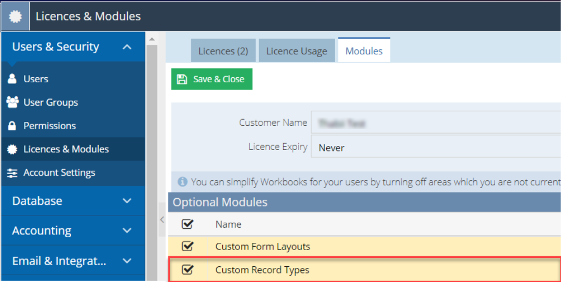This screenshot has height=282, width=561.
Task: Click the Account Settings sliders icon
Action: pyautogui.click(x=12, y=173)
